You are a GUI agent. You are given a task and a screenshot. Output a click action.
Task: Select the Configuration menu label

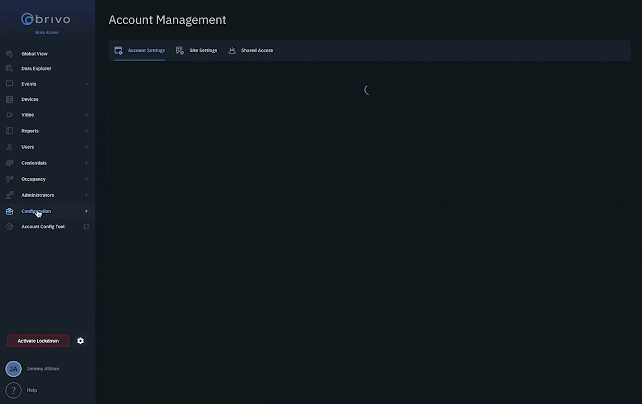[x=36, y=211]
